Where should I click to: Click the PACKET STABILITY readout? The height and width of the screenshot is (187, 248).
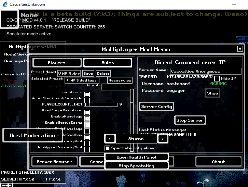28,172
